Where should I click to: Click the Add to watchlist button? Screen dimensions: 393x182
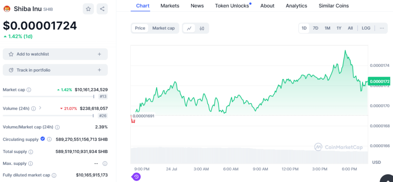point(55,54)
